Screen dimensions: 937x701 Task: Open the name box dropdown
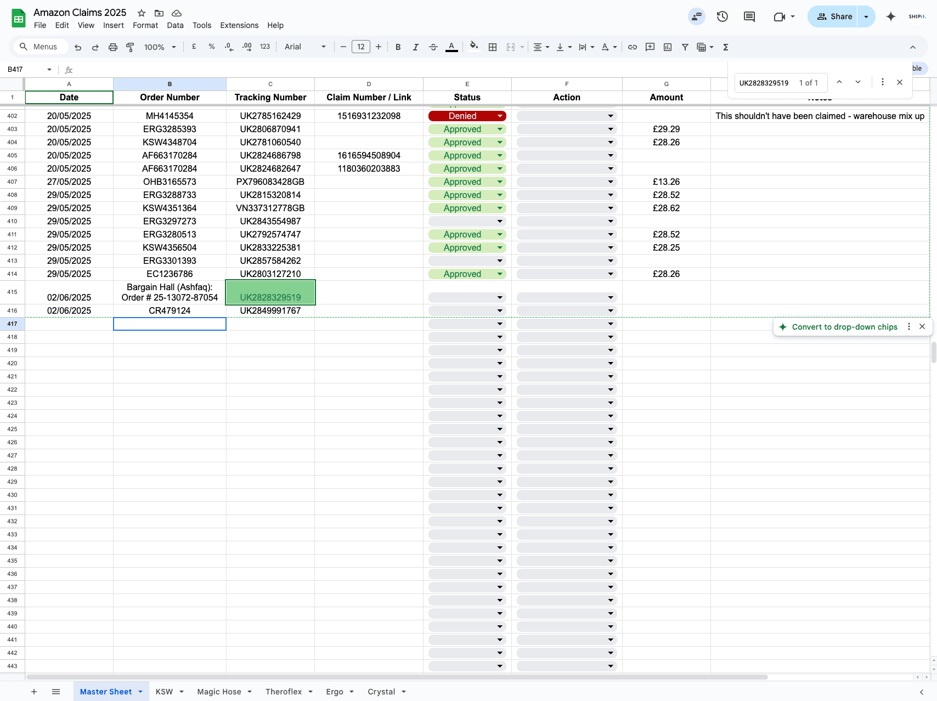pyautogui.click(x=49, y=70)
